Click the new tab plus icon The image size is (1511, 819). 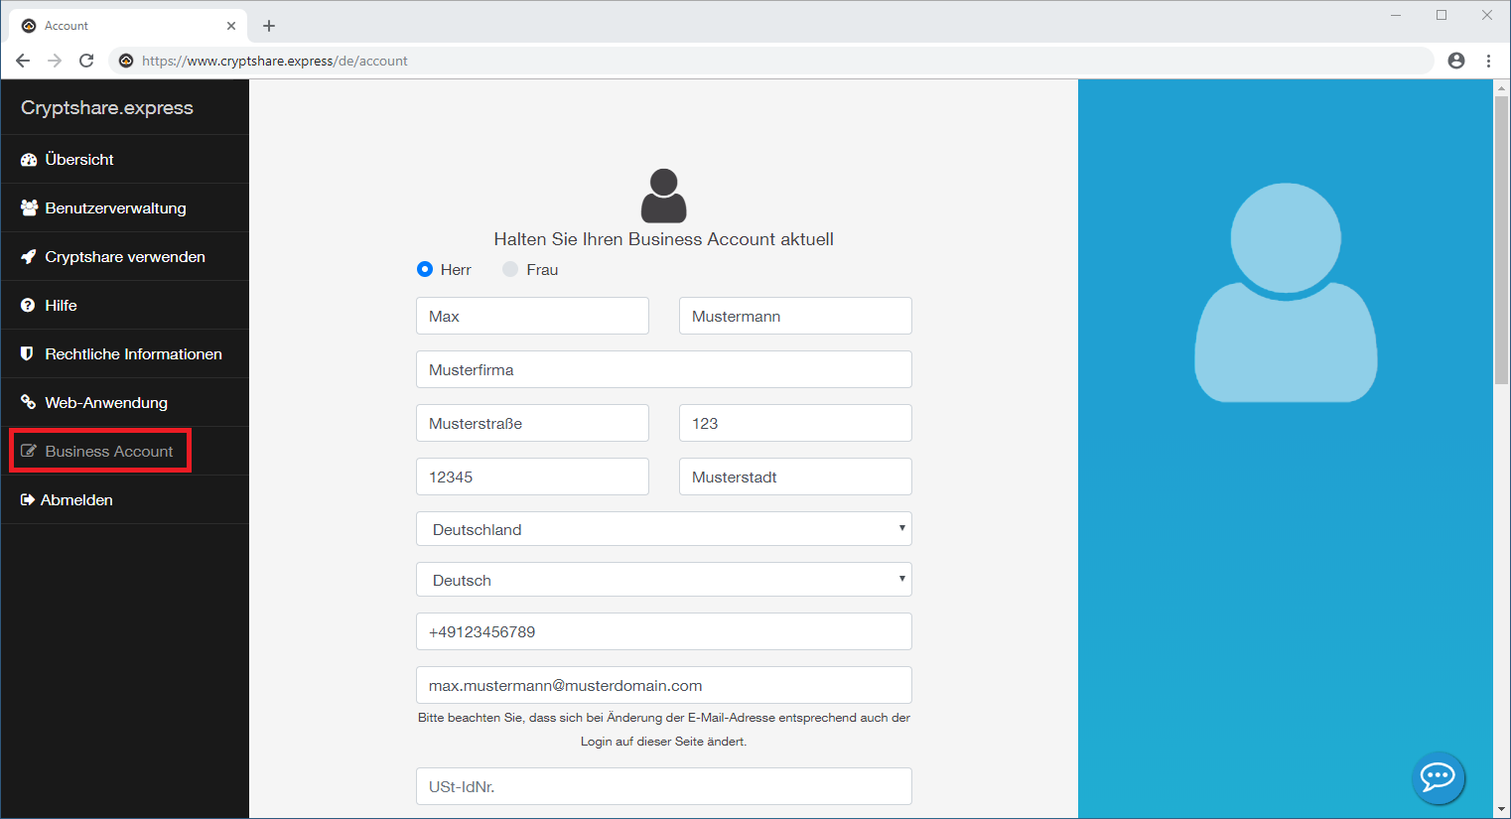click(269, 26)
